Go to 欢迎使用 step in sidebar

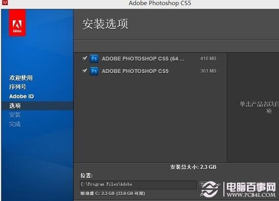click(21, 78)
